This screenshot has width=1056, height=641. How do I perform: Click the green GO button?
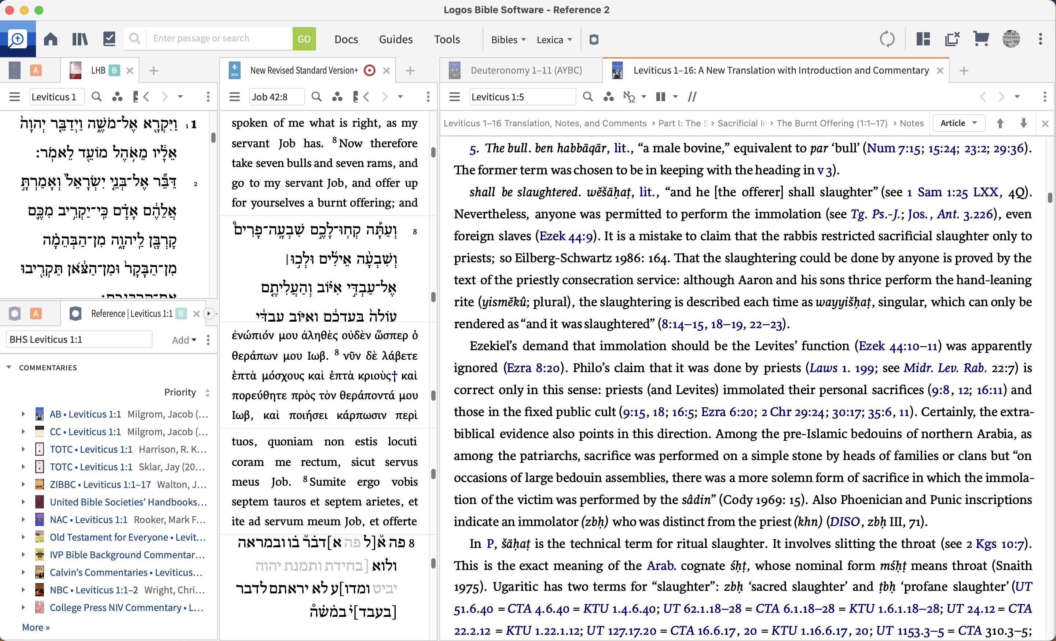(304, 39)
